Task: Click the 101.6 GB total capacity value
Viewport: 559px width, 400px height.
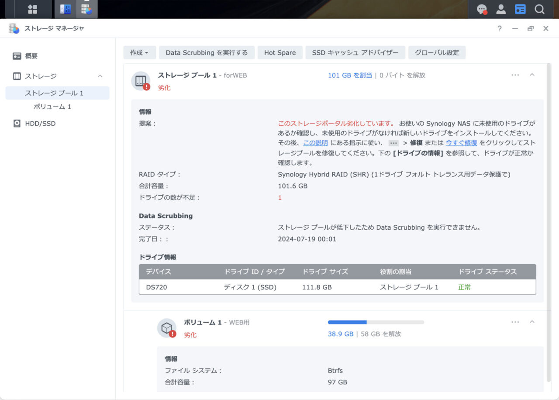Action: point(293,186)
